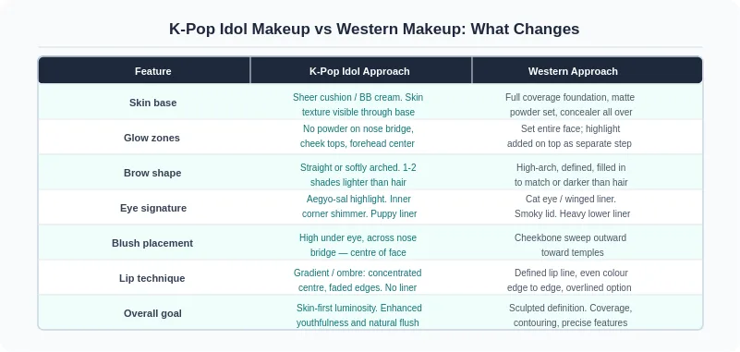Image resolution: width=740 pixels, height=352 pixels.
Task: Click the page title about K-Pop Idol Makeup
Action: [374, 29]
